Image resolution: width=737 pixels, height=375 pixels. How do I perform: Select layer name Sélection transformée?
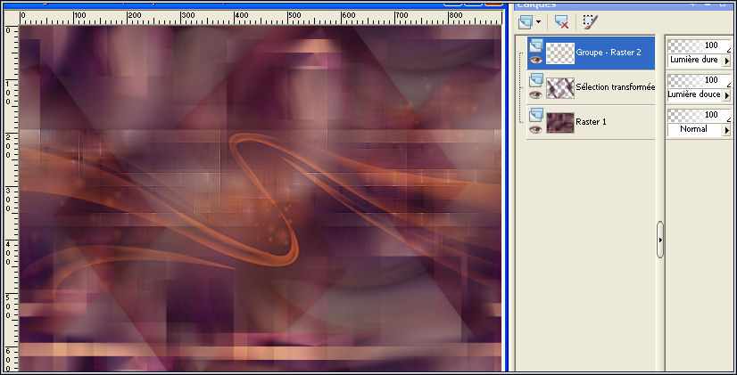[x=616, y=86]
